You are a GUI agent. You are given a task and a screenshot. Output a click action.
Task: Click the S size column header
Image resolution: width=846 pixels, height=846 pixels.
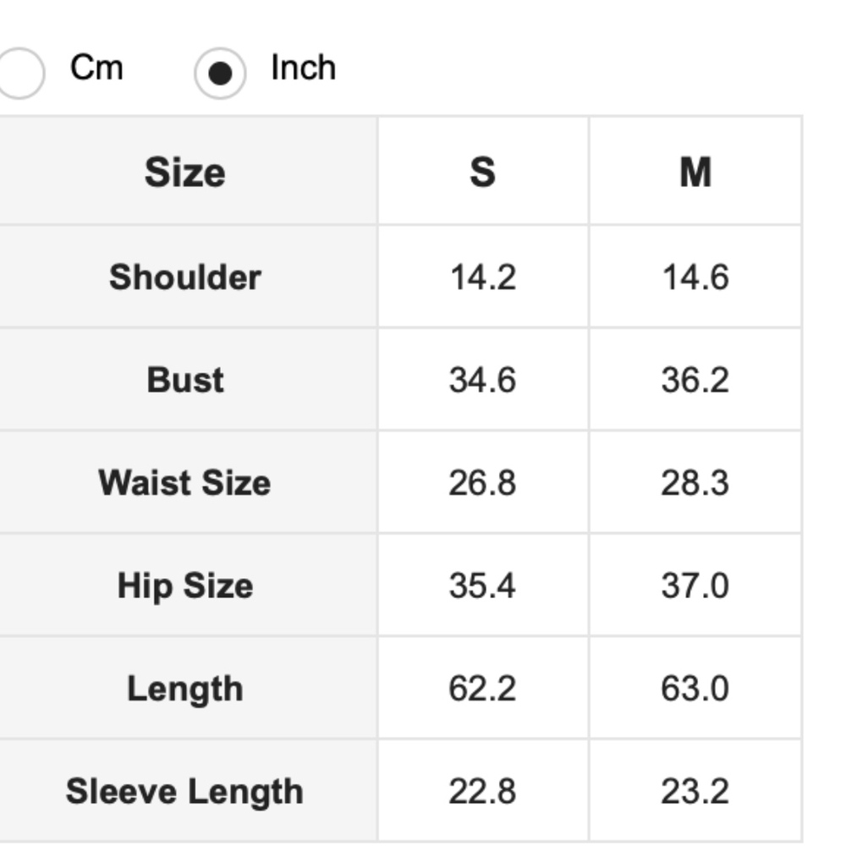[x=482, y=173]
